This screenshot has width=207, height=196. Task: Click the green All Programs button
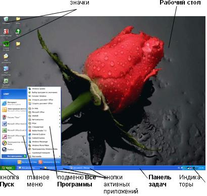click(x=14, y=156)
